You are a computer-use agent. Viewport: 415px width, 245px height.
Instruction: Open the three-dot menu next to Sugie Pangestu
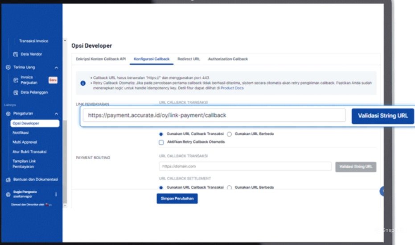(56, 195)
